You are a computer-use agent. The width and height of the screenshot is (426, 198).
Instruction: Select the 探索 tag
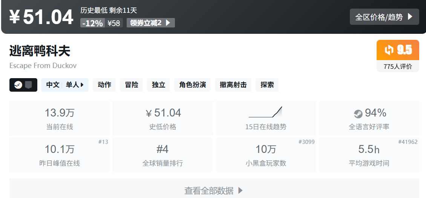[x=267, y=85]
